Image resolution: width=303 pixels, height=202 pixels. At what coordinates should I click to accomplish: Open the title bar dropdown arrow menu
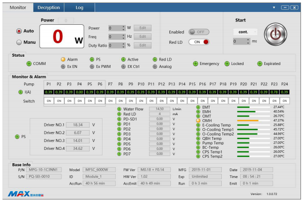click(274, 7)
